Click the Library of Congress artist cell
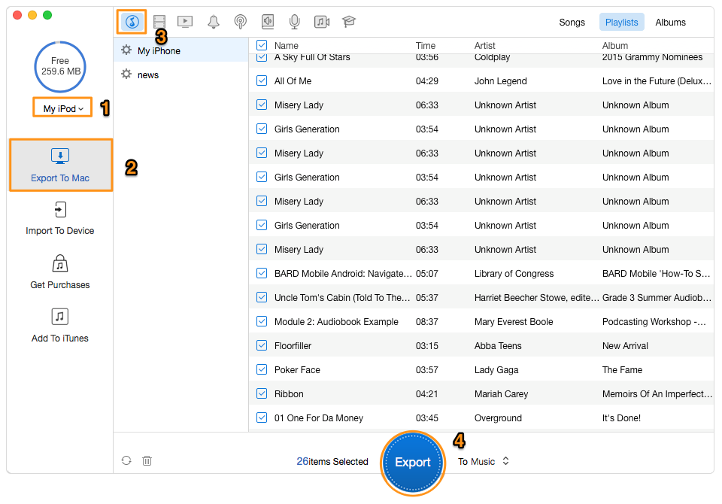Viewport: 722px width, 504px height. pyautogui.click(x=514, y=274)
